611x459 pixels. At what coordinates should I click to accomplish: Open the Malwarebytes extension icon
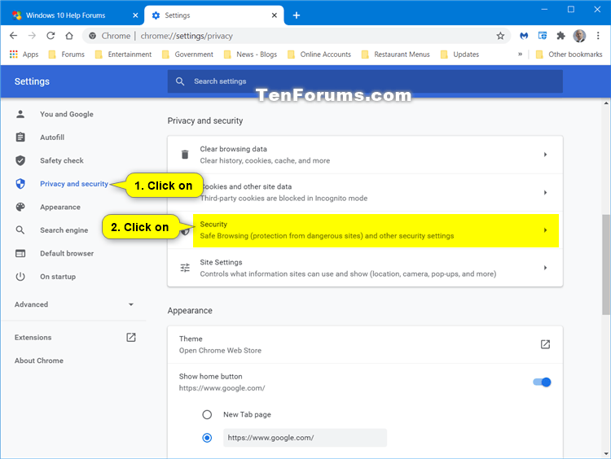(524, 36)
